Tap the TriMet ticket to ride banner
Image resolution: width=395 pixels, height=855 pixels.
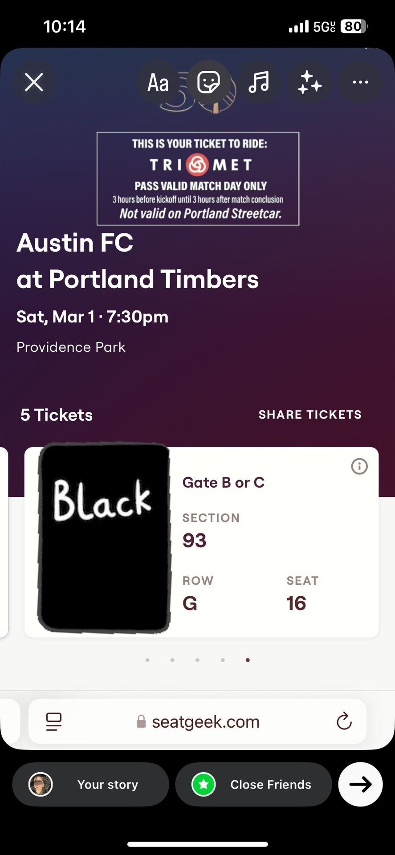[198, 179]
